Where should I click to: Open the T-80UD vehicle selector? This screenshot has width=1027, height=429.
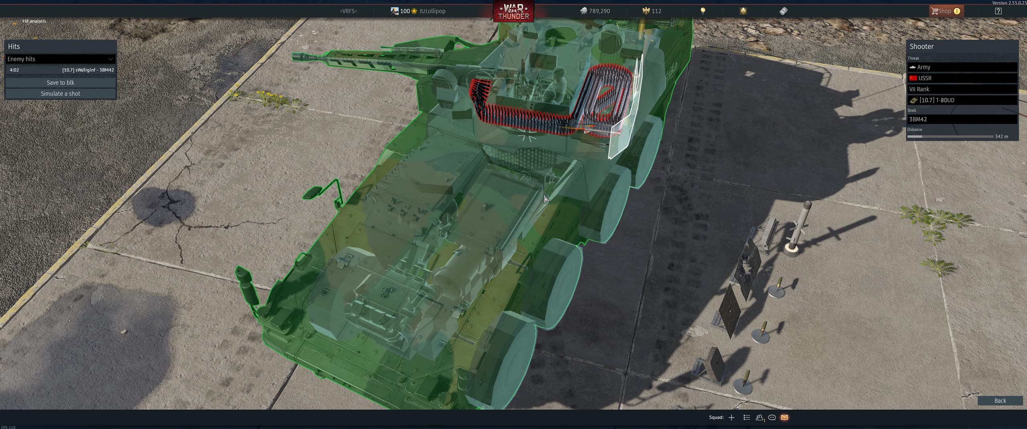tap(962, 100)
